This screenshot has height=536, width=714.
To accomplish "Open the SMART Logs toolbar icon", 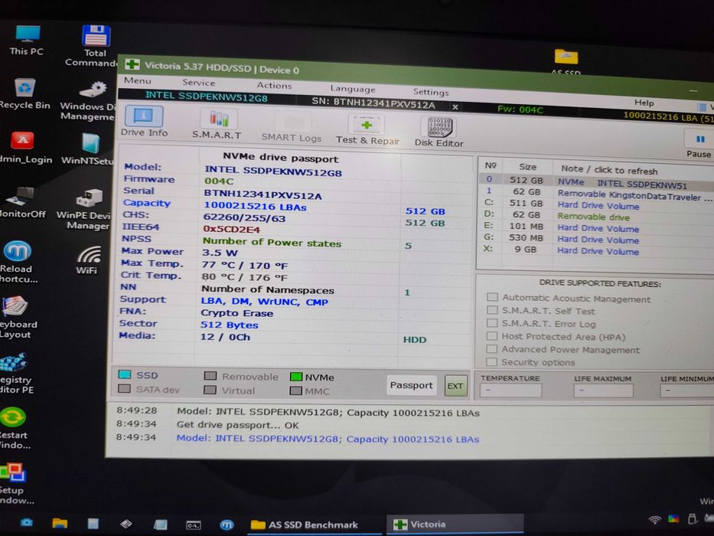I will (293, 123).
